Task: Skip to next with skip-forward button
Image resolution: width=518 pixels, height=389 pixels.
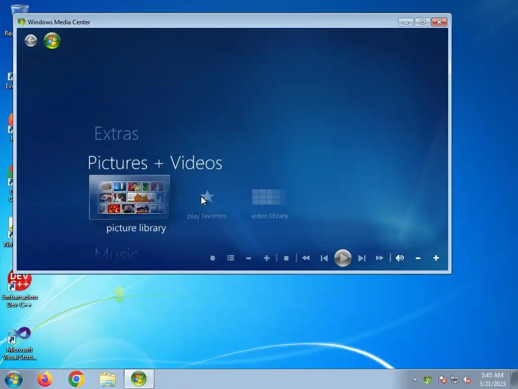Action: pyautogui.click(x=362, y=258)
